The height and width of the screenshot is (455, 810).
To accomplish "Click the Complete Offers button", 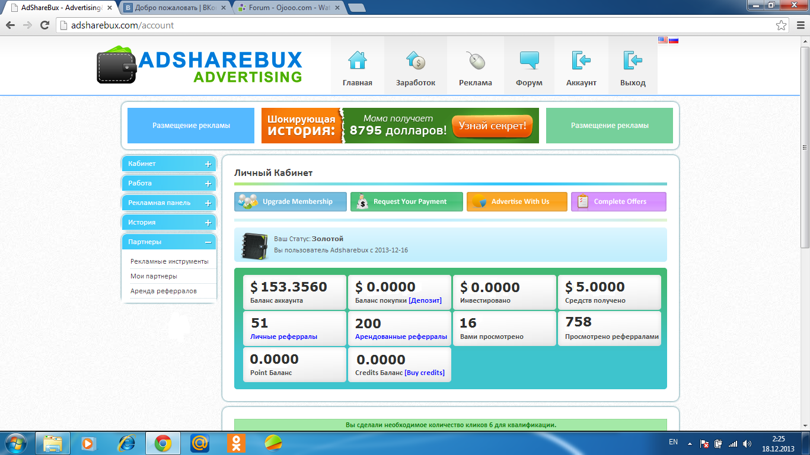I will tap(618, 201).
